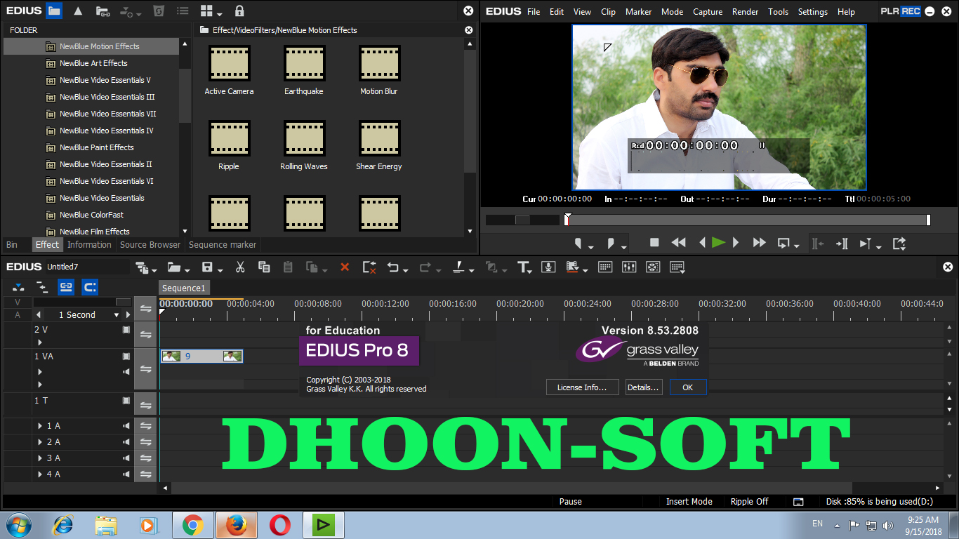Toggle the 1 VA track video mute icon
The height and width of the screenshot is (539, 959).
tap(126, 357)
